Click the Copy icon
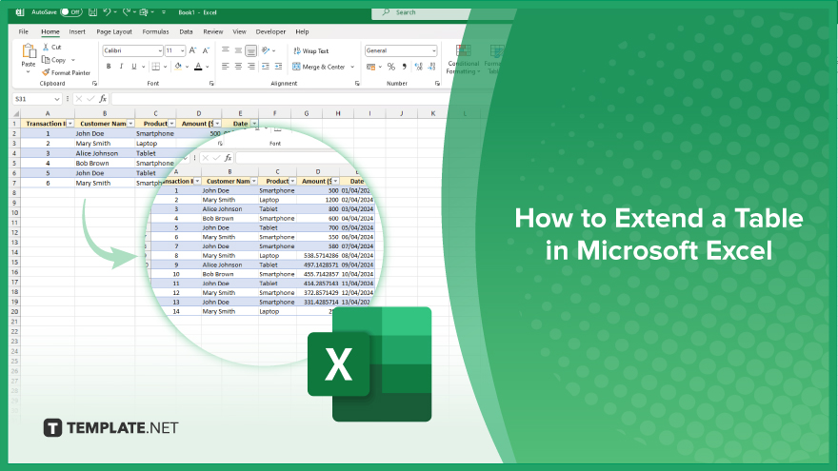Screen dimensions: 838x471 click(x=46, y=60)
